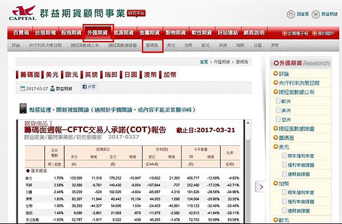Image resolution: width=342 pixels, height=224 pixels.
Task: Click the 訂閱電子報 plus icon
Action: [x=284, y=33]
